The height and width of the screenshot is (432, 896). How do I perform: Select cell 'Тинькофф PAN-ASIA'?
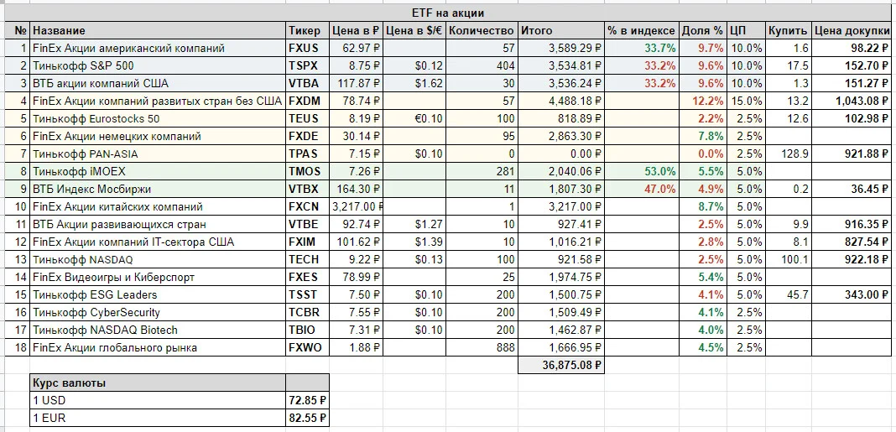pyautogui.click(x=159, y=154)
